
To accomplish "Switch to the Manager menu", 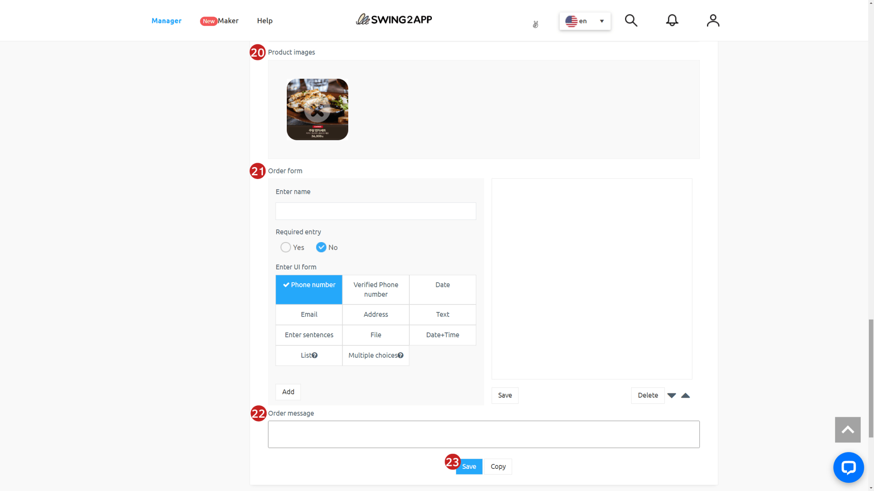I will click(x=166, y=20).
